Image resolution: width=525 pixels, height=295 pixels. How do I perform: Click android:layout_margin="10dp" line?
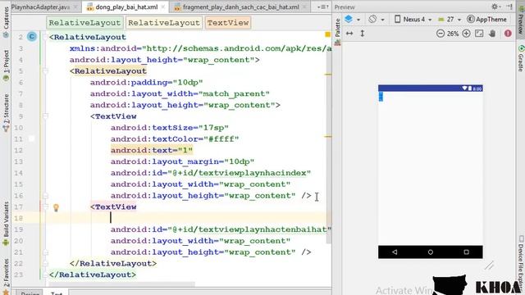click(x=182, y=161)
